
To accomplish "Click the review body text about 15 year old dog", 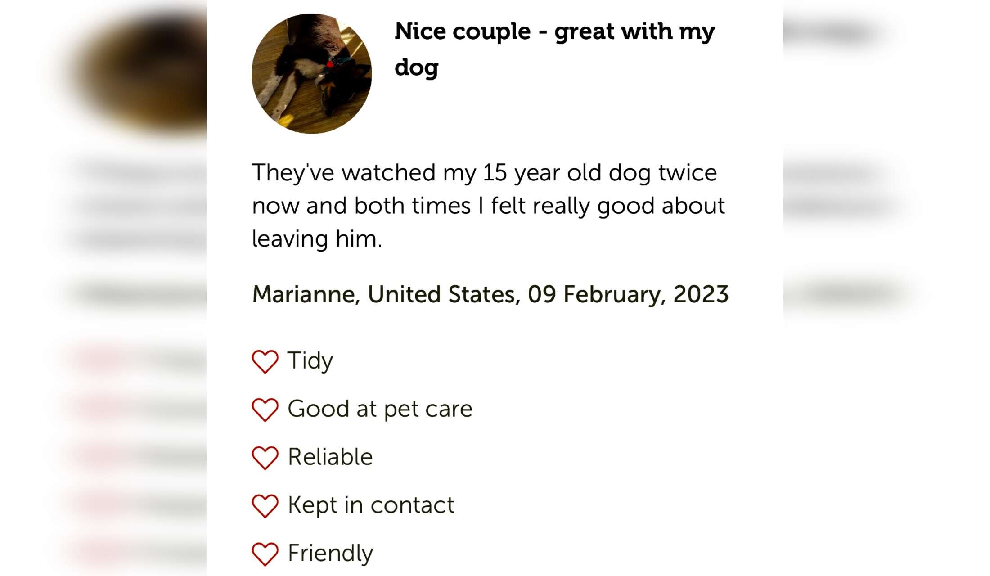I will click(489, 206).
